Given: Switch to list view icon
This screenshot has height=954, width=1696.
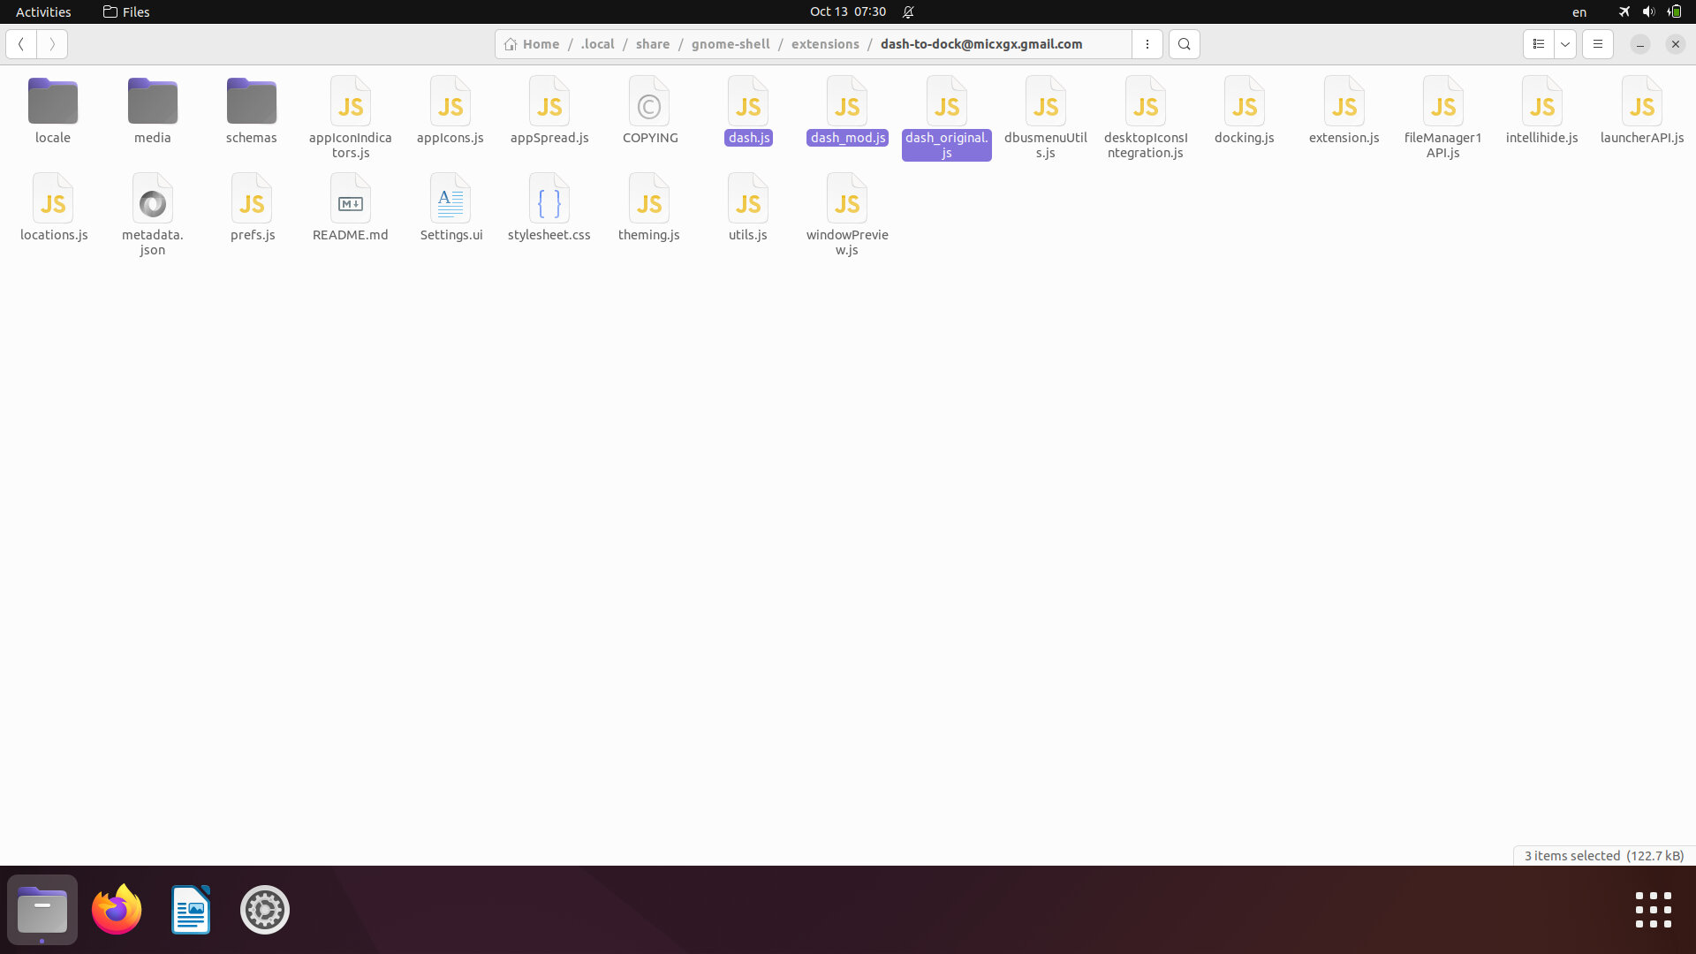Looking at the screenshot, I should tap(1538, 44).
